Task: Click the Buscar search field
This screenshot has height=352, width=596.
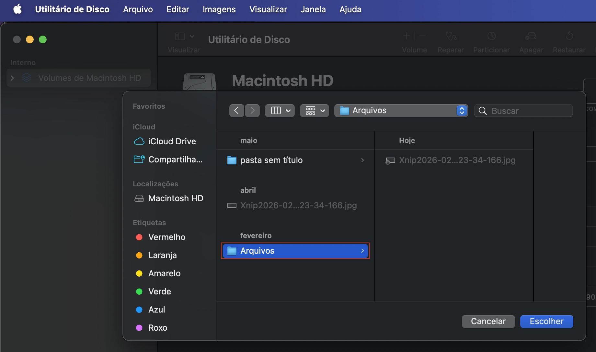Action: pos(523,111)
